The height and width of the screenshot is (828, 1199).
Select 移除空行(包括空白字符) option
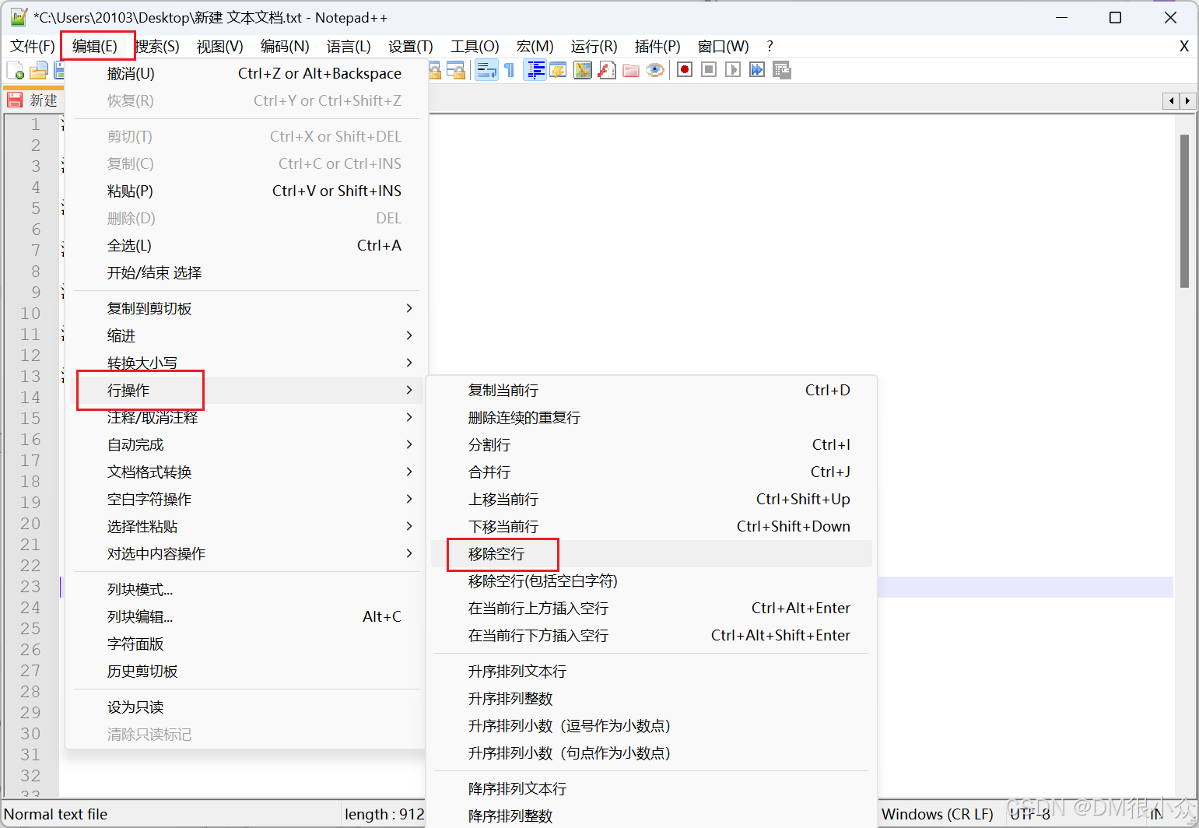coord(651,581)
